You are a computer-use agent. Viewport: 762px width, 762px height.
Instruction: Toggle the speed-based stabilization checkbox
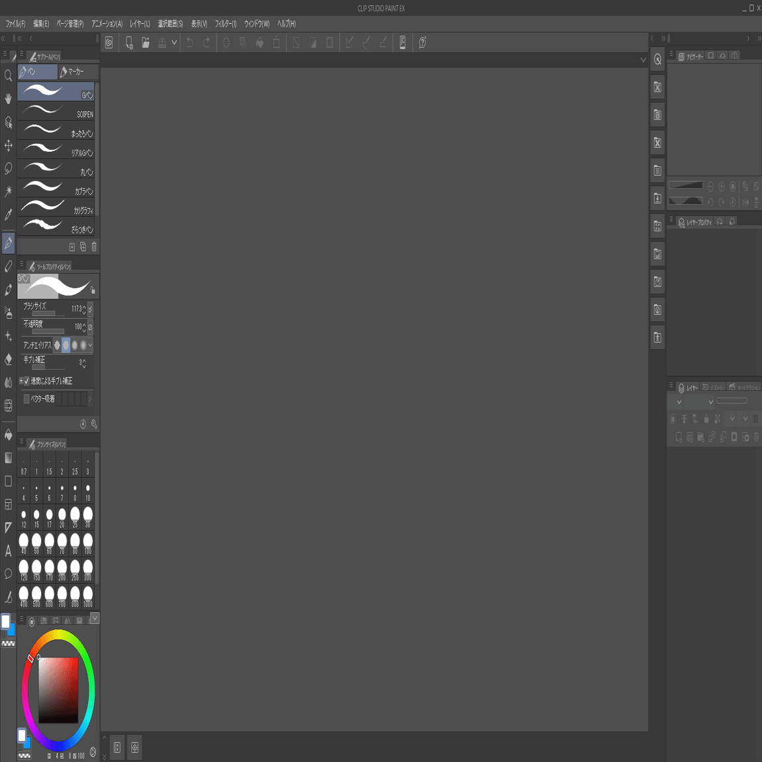click(x=27, y=381)
